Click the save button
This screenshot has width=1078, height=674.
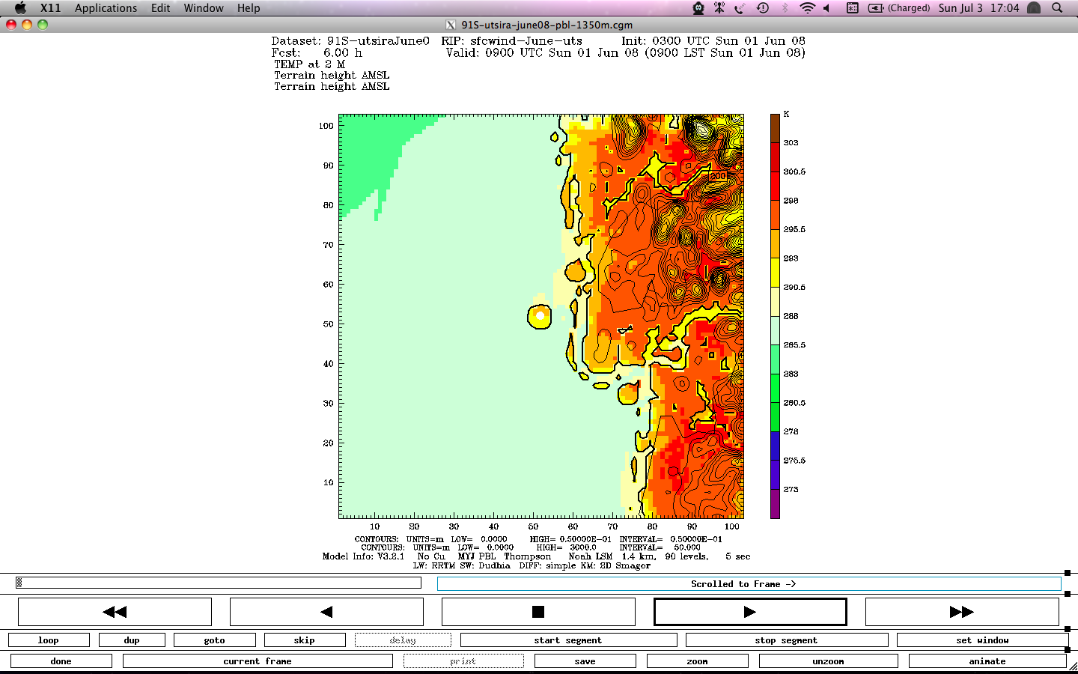585,661
